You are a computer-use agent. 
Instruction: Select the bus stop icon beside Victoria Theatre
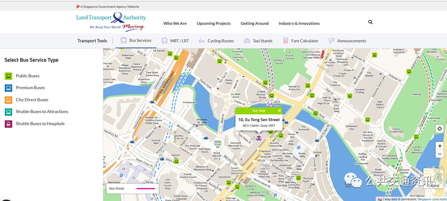[x=416, y=137]
